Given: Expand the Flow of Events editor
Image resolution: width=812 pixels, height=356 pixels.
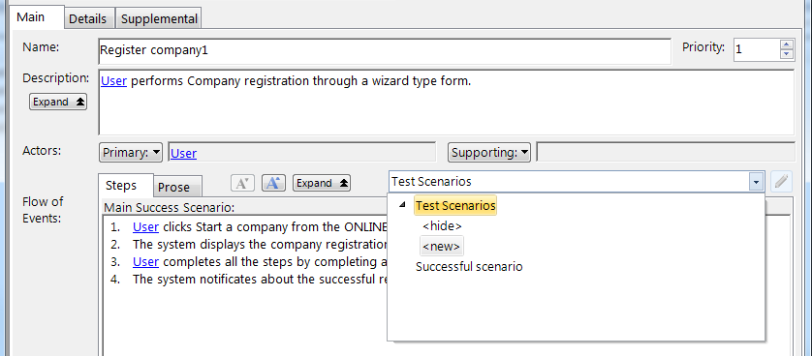Looking at the screenshot, I should pos(322,183).
